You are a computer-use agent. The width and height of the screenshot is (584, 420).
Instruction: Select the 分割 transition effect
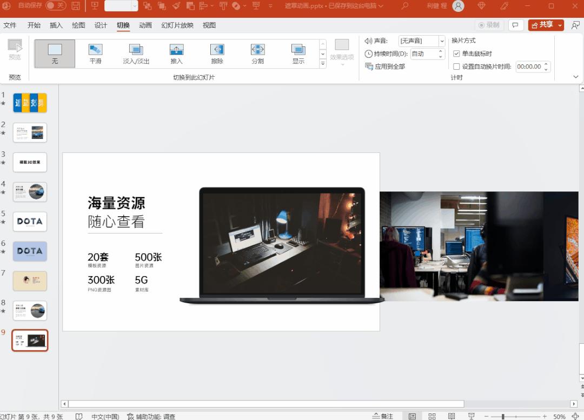click(257, 54)
